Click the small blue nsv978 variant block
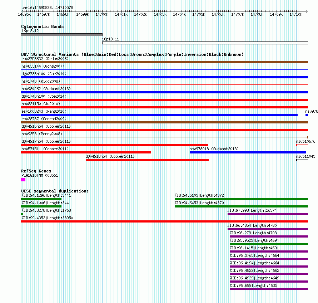The height and width of the screenshot is (303, 318). (x=307, y=115)
